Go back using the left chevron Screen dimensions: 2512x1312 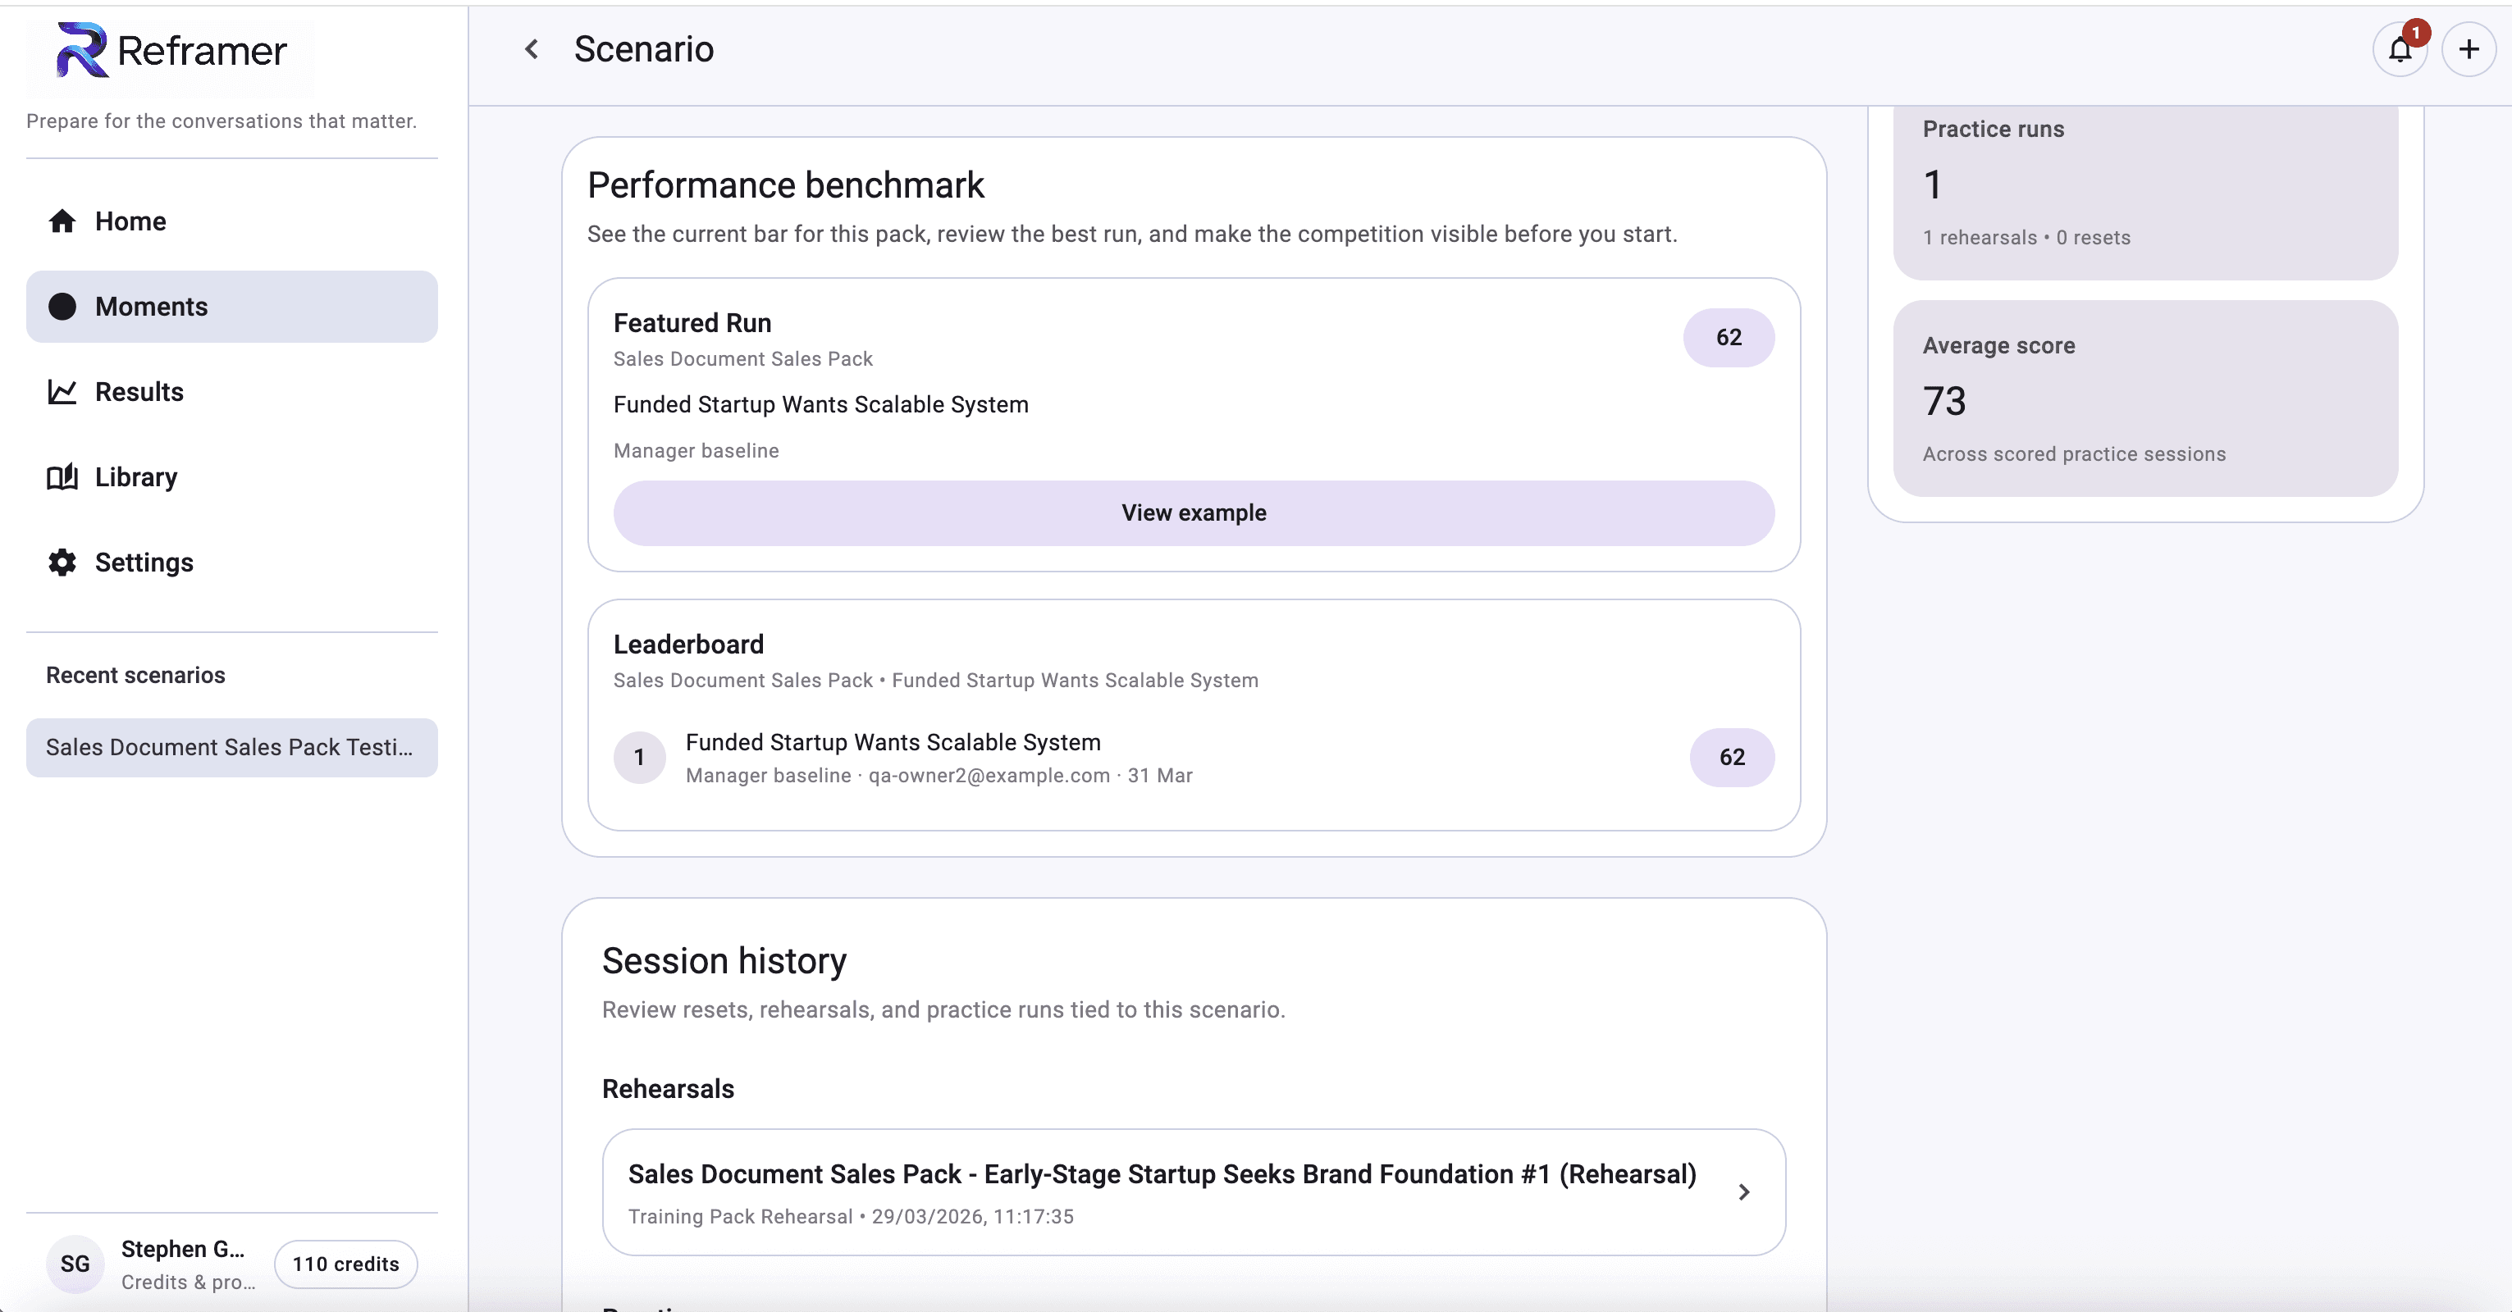coord(532,50)
